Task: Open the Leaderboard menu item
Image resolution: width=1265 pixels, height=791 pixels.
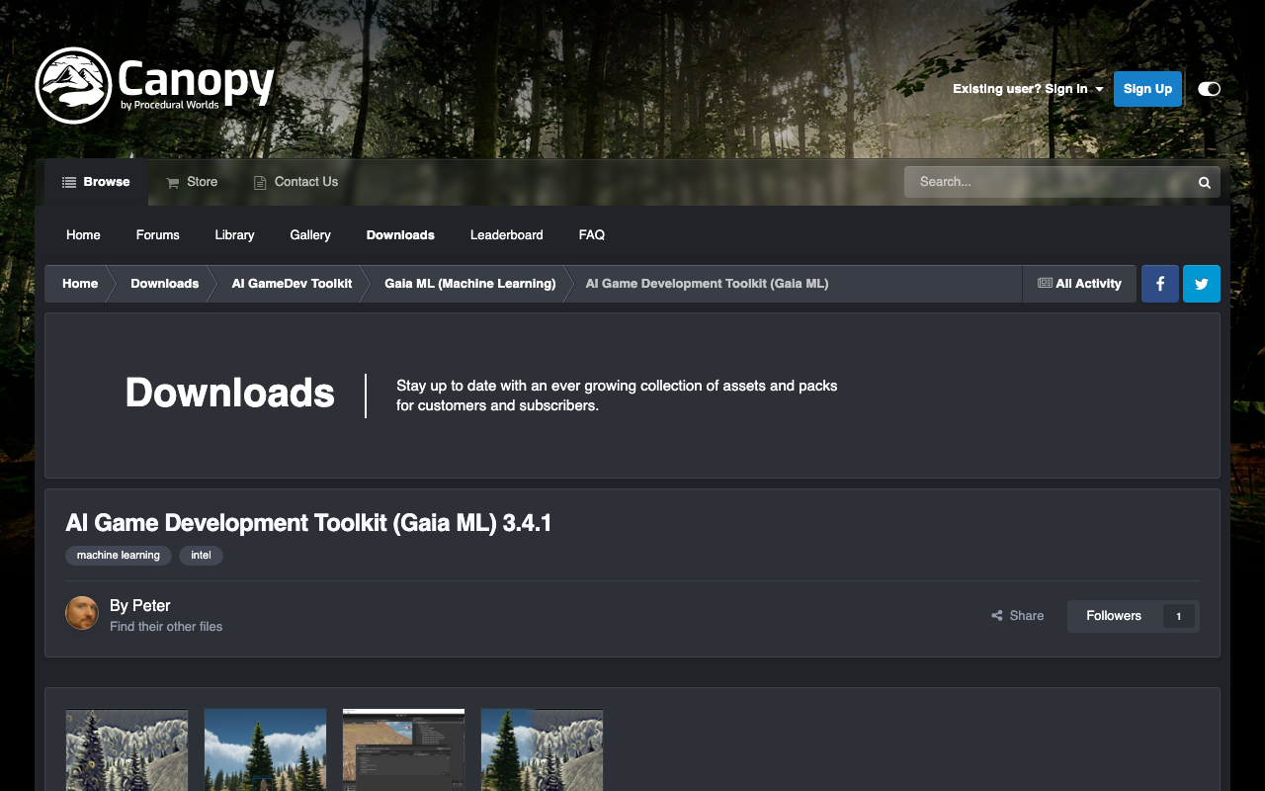Action: [507, 235]
